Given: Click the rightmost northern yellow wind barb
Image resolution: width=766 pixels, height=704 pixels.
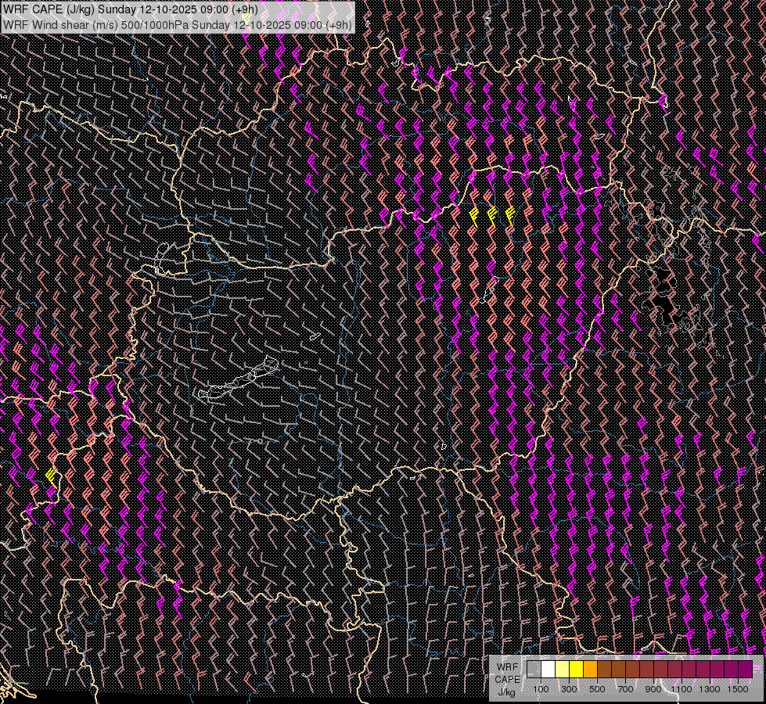Looking at the screenshot, I should pyautogui.click(x=510, y=213).
